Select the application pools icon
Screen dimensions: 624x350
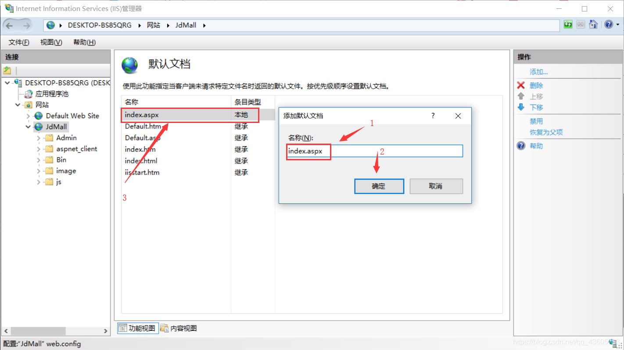tap(29, 94)
